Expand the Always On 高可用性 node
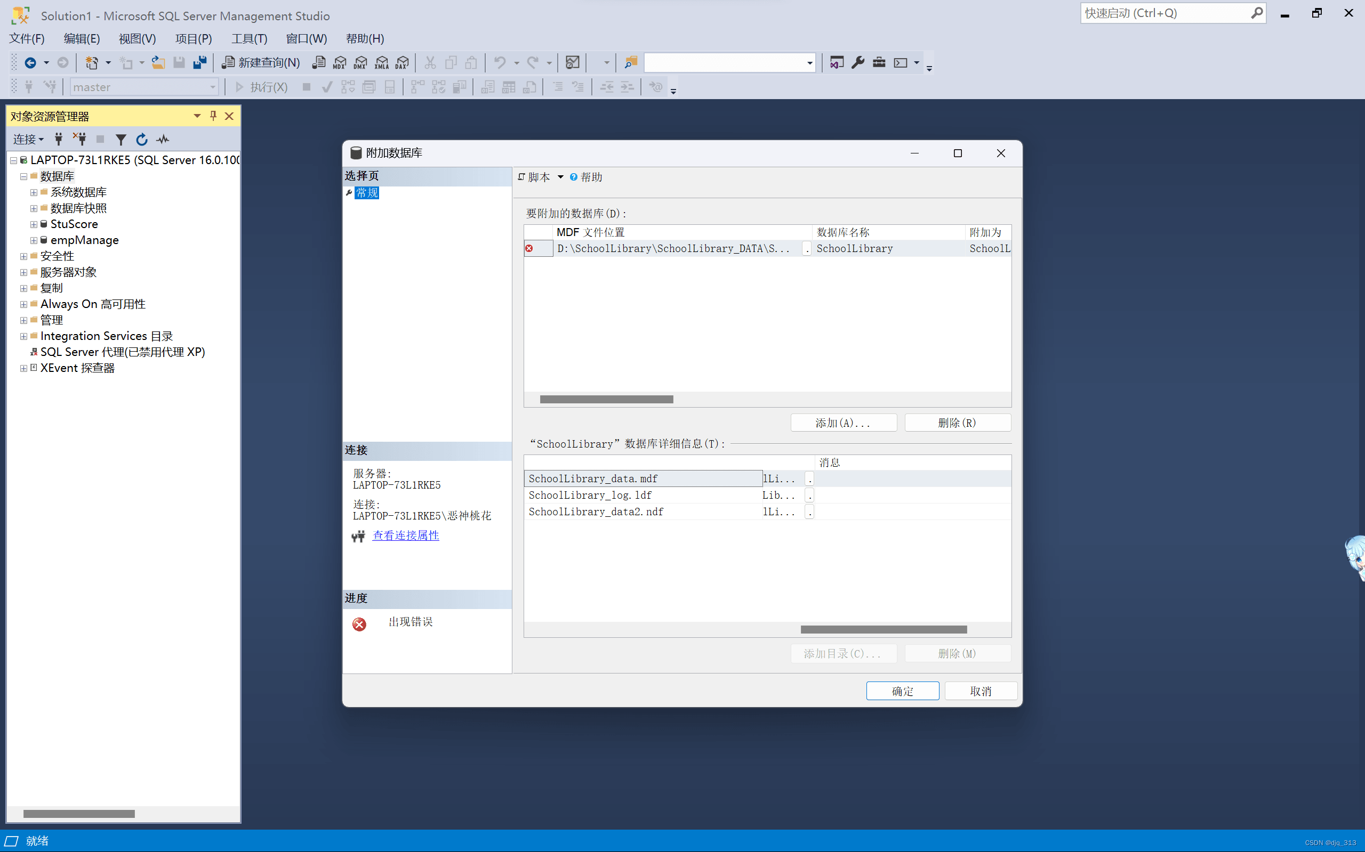 23,304
